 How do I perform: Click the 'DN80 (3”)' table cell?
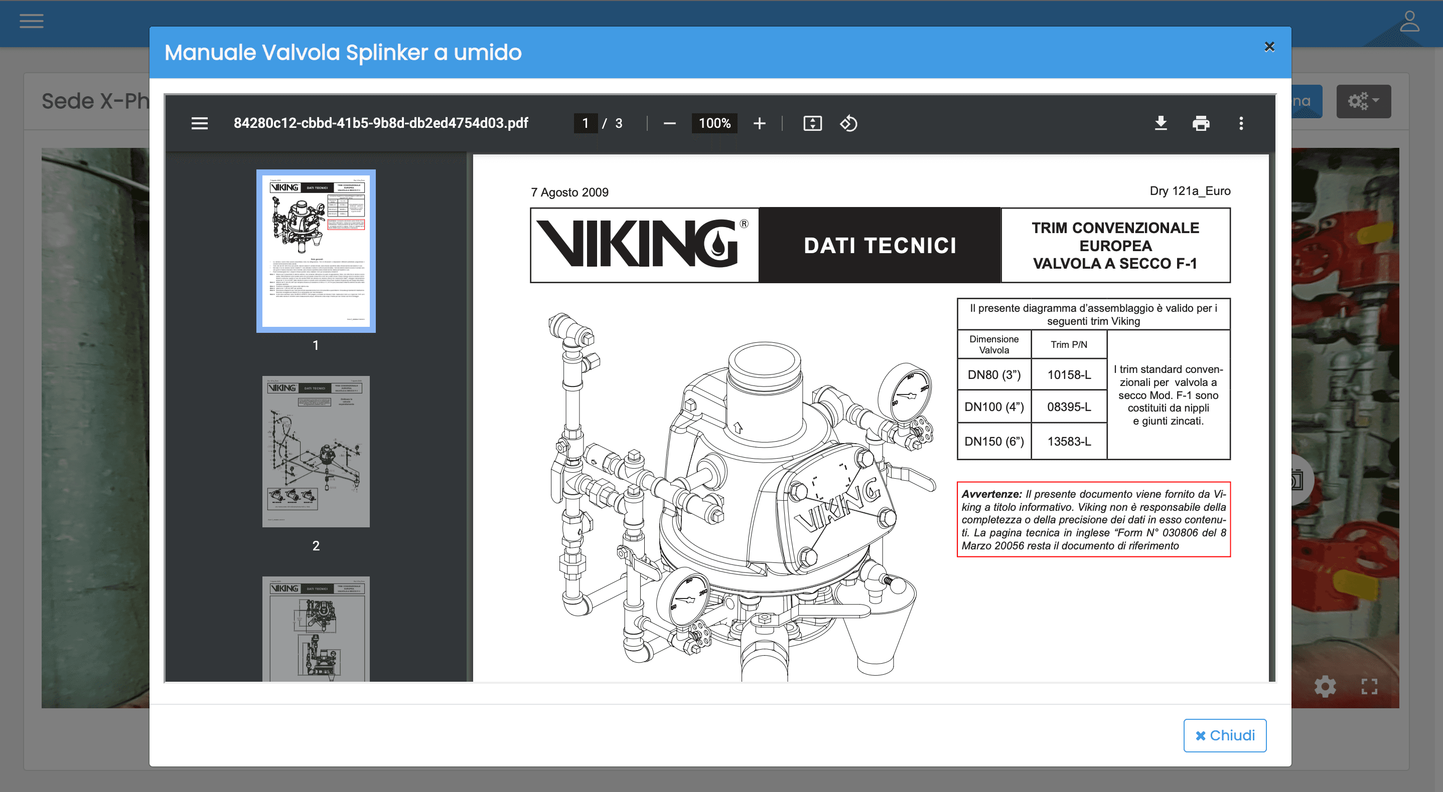[994, 374]
